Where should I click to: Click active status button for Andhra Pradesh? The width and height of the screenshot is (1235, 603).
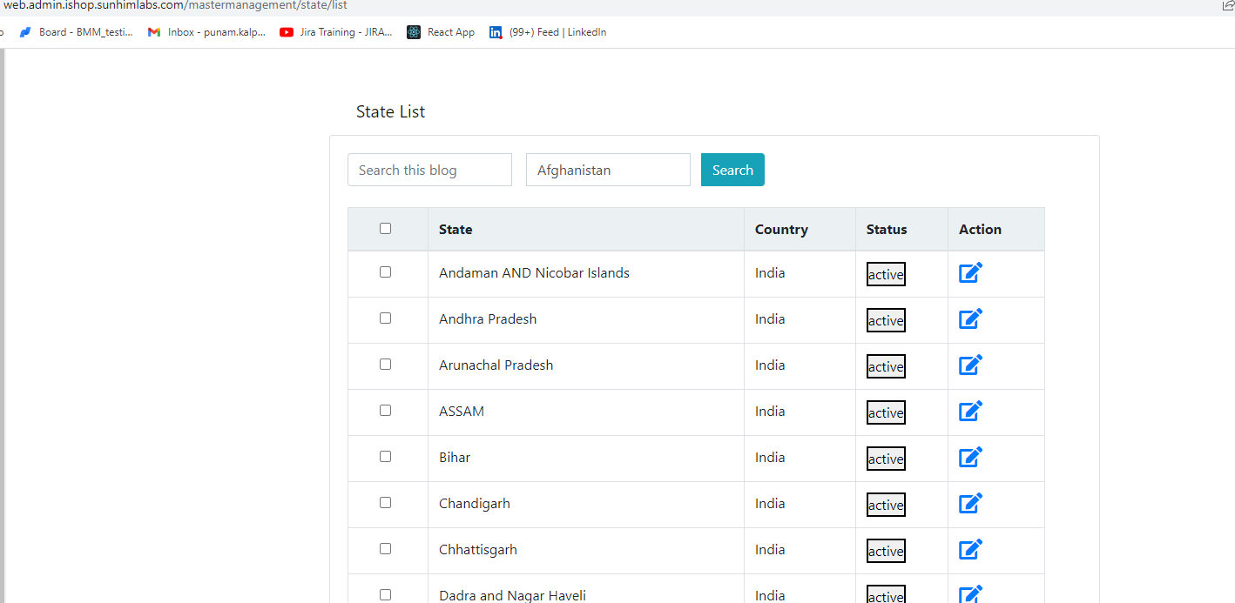point(886,320)
